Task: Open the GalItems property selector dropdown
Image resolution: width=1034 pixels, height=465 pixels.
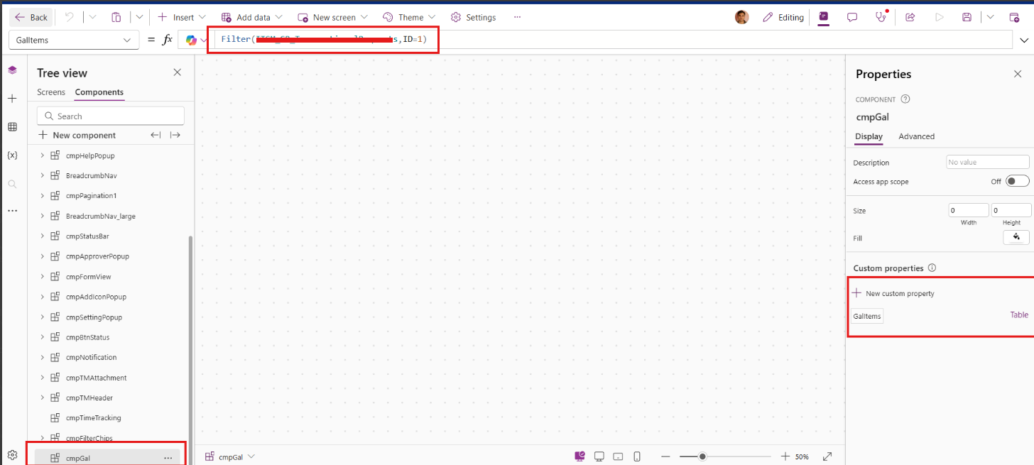Action: pos(74,40)
